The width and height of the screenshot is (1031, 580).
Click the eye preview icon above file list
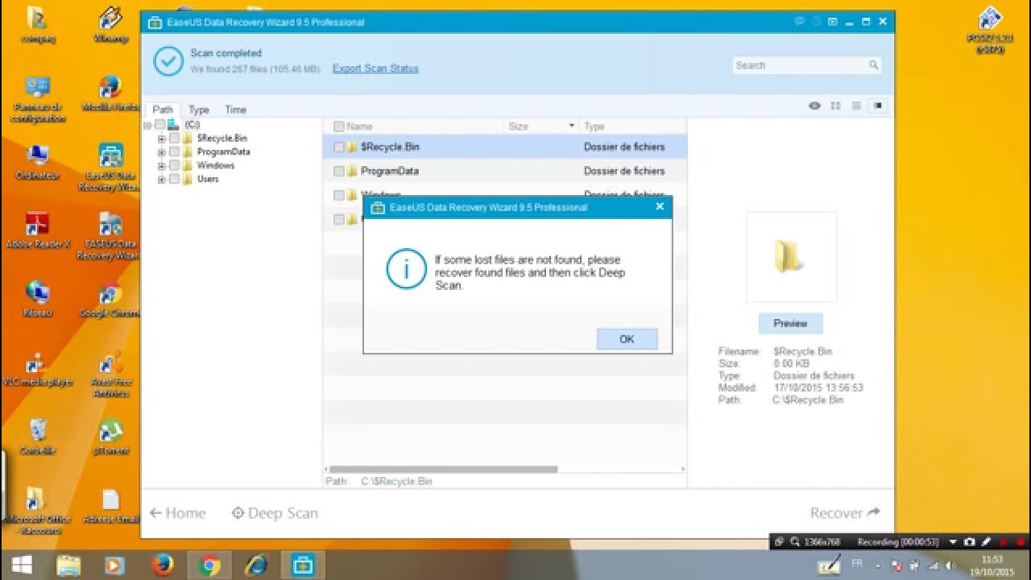click(x=814, y=106)
